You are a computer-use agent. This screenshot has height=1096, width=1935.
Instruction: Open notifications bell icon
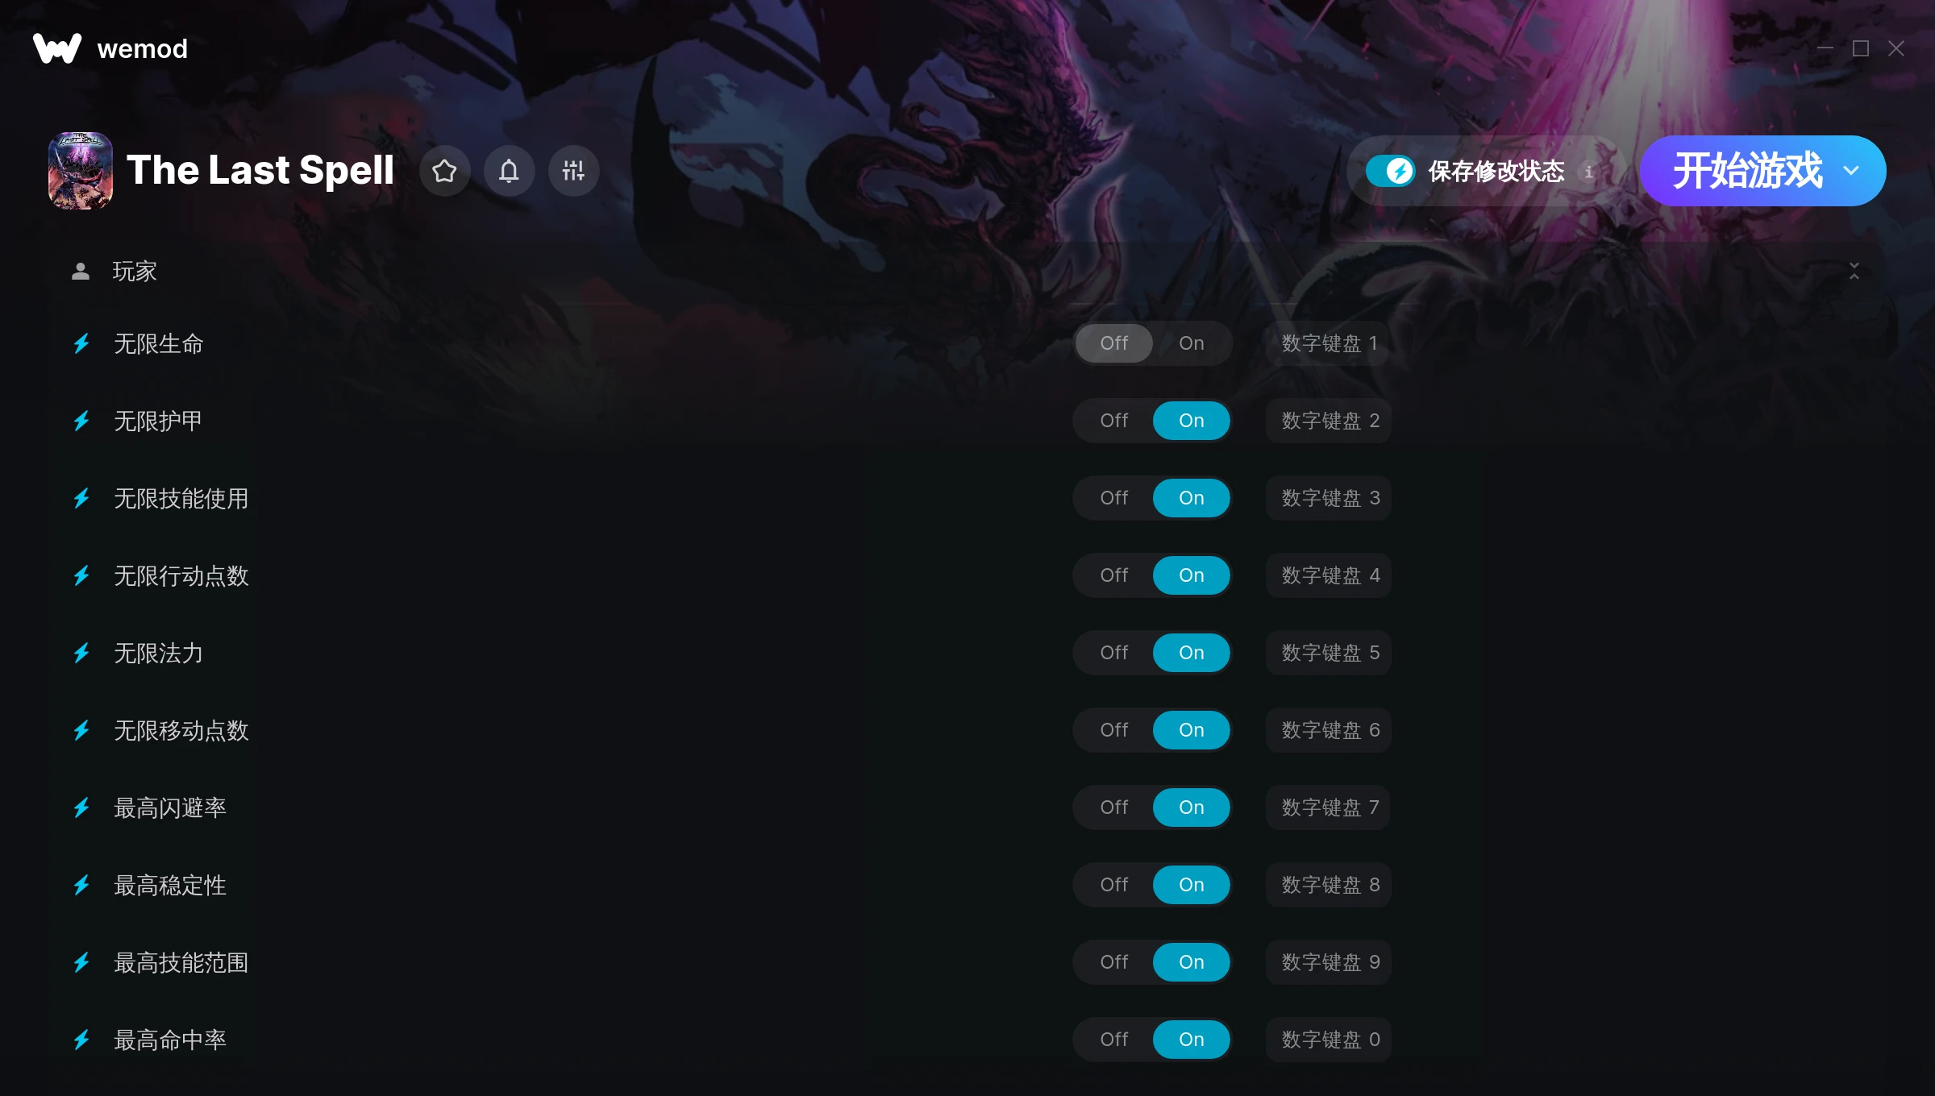point(509,171)
